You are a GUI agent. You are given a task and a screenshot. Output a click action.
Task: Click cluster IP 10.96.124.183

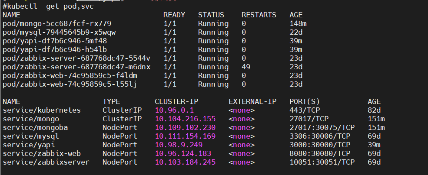[x=183, y=154]
